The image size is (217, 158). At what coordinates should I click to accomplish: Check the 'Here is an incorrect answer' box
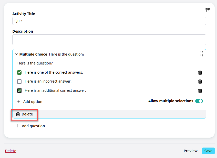coord(19,82)
